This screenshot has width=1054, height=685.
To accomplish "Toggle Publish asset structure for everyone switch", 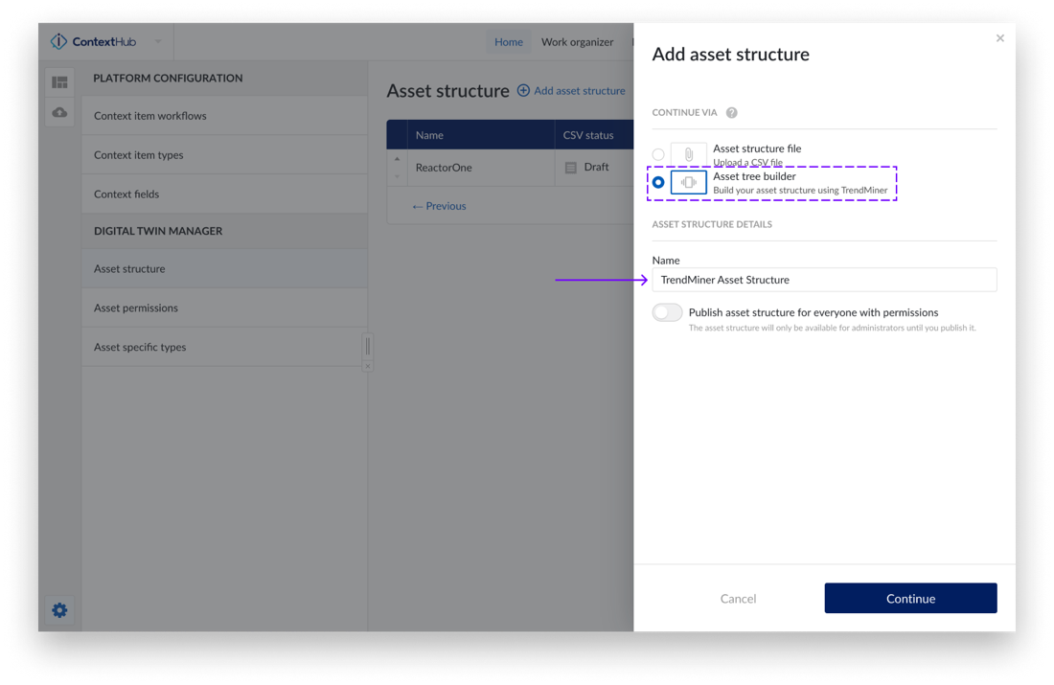I will [667, 312].
